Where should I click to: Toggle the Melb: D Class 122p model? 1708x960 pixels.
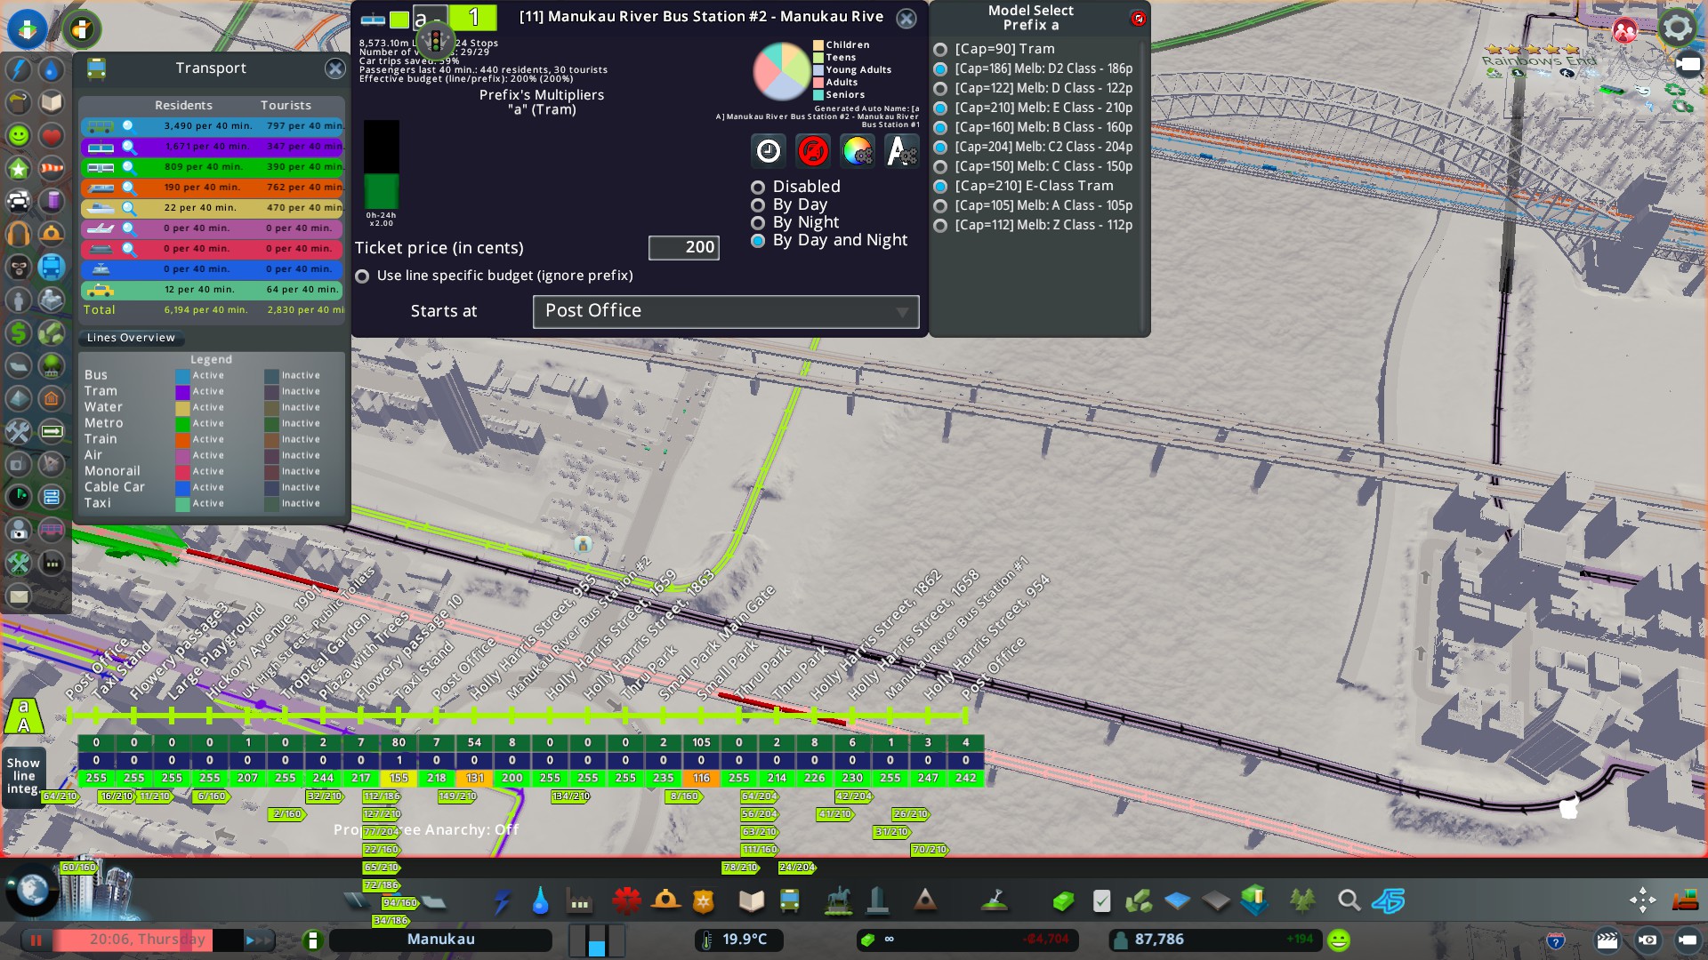[940, 89]
